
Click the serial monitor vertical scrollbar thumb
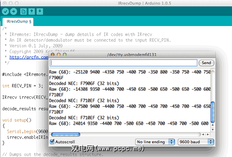[213, 112]
